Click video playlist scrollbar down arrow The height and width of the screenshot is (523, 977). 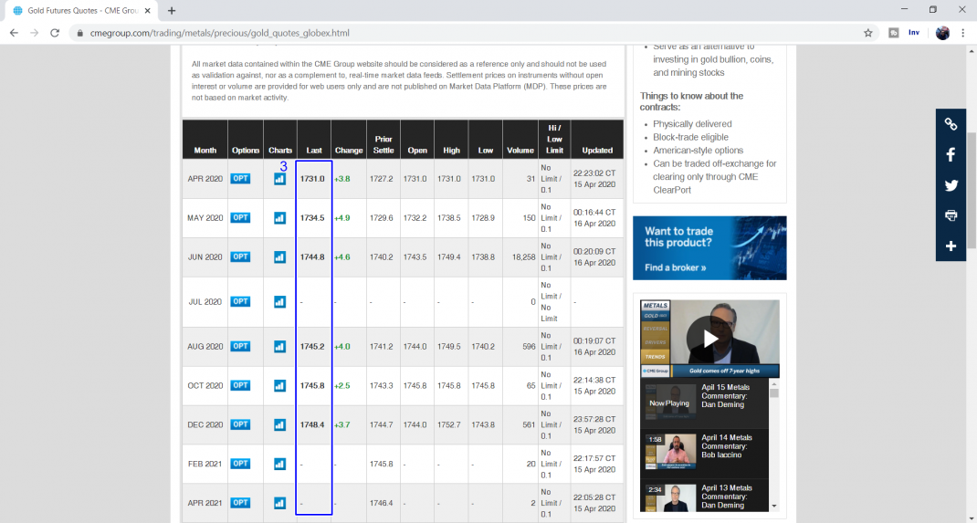774,507
